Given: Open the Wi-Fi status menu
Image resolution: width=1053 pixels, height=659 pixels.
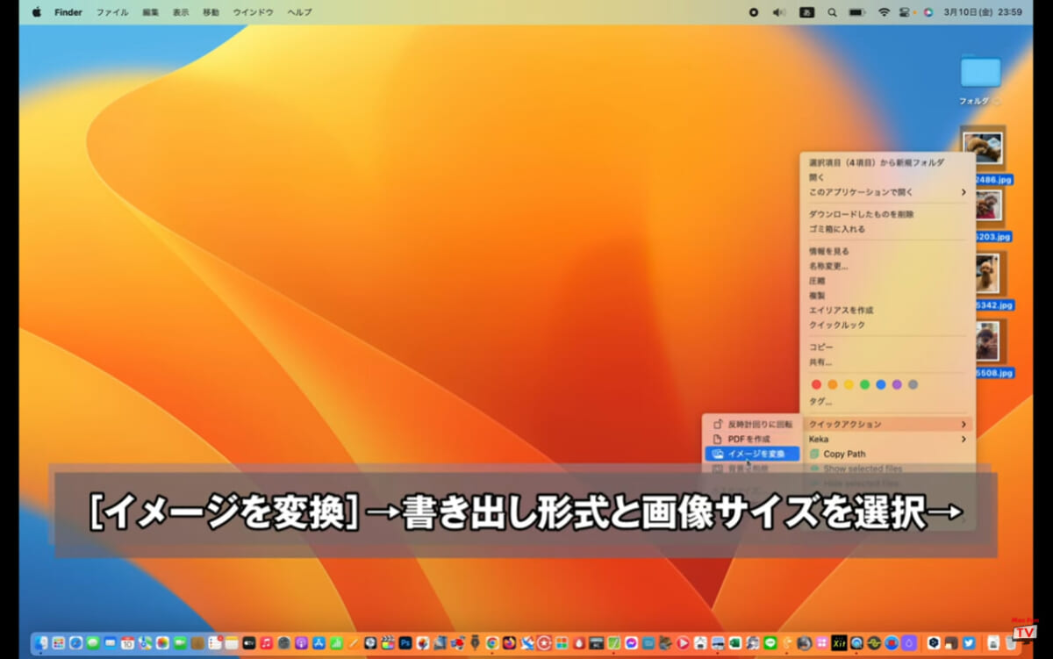Looking at the screenshot, I should [x=884, y=12].
